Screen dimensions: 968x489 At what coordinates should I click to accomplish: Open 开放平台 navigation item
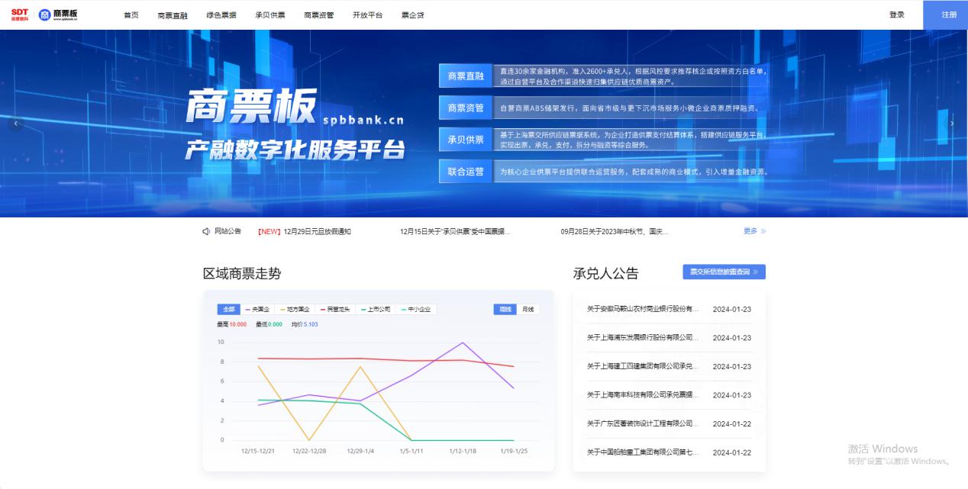(x=367, y=15)
